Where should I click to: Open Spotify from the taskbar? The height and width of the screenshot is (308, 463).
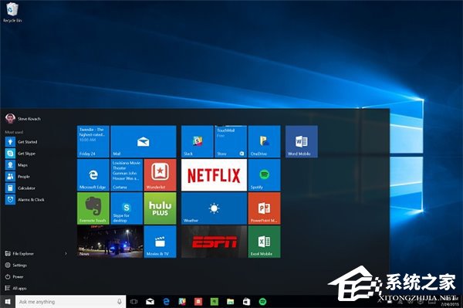pos(262,302)
